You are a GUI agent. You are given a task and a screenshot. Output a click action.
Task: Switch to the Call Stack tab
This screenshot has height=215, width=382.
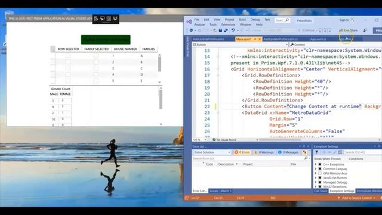click(x=321, y=191)
